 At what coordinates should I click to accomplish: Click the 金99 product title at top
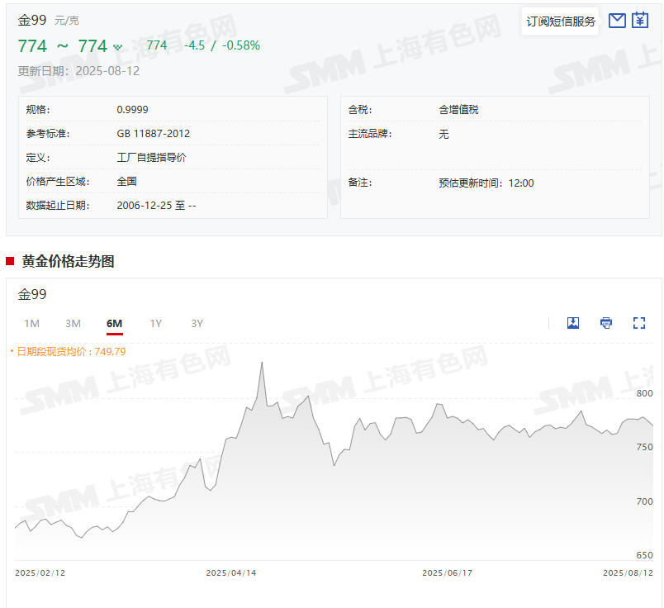tap(32, 20)
